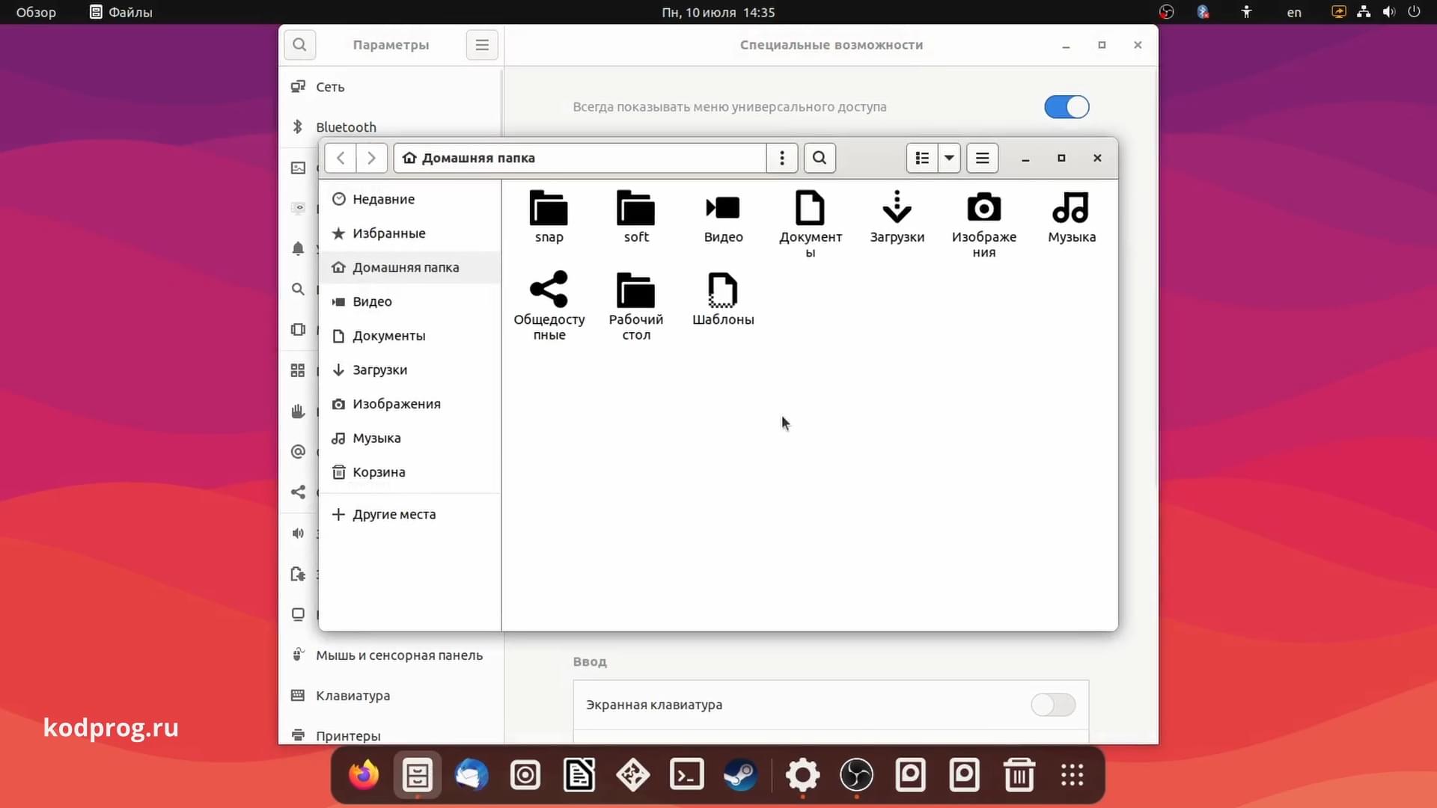The height and width of the screenshot is (808, 1437).
Task: Open the date and time calendar in the top bar
Action: pyautogui.click(x=718, y=12)
